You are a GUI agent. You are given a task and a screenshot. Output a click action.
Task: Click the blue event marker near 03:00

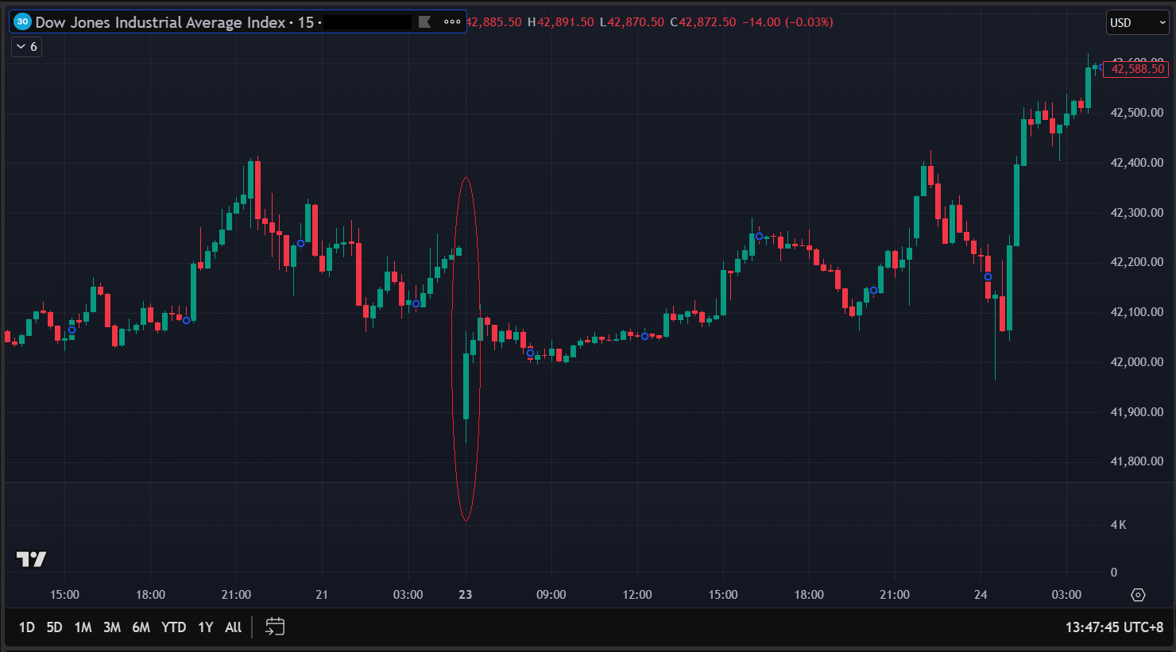click(x=416, y=303)
